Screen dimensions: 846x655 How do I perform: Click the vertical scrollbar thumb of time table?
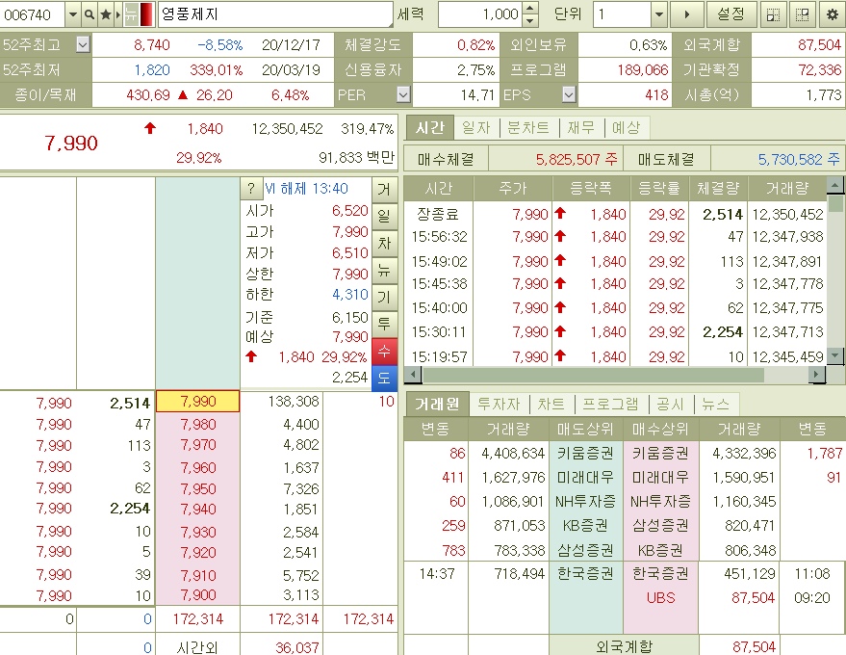[834, 204]
